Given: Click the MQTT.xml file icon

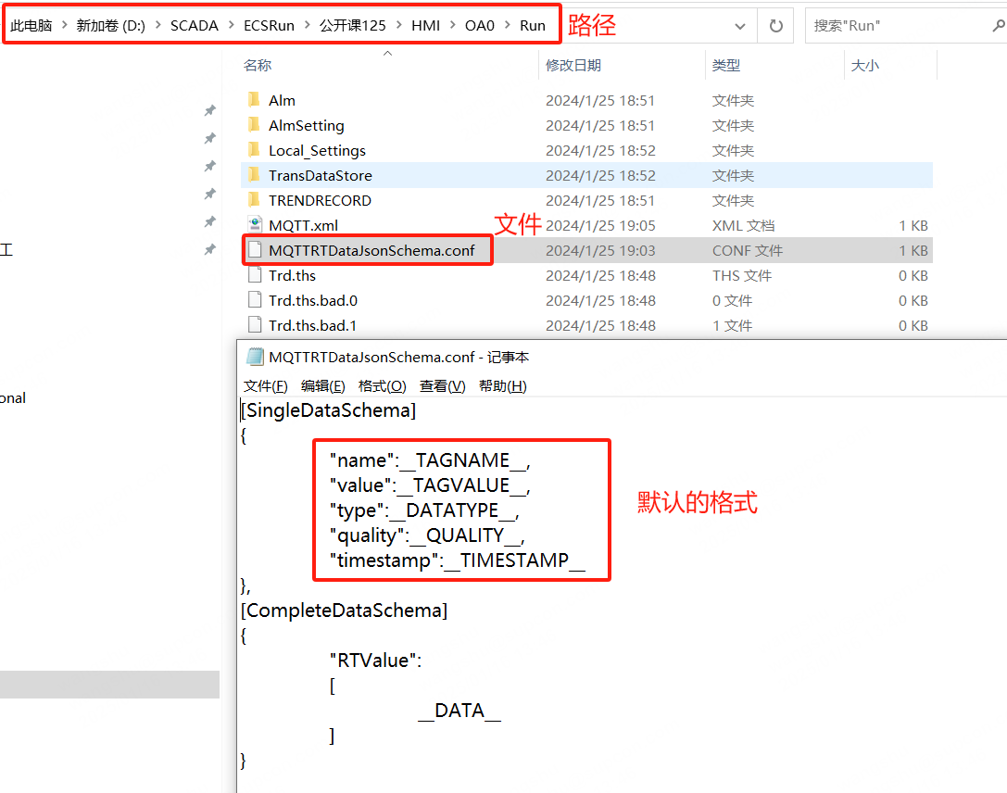Looking at the screenshot, I should (x=255, y=225).
